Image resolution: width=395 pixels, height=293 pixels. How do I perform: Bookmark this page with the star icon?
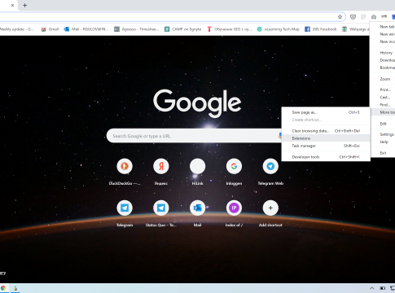pyautogui.click(x=340, y=17)
